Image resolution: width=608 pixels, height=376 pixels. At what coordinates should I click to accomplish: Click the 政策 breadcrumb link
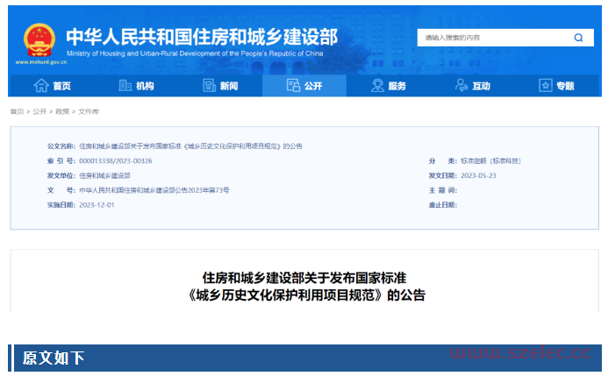coord(62,111)
